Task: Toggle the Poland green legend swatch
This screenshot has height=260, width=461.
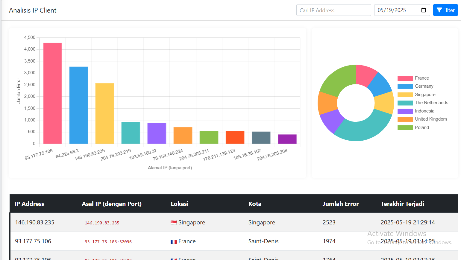Action: (x=405, y=128)
